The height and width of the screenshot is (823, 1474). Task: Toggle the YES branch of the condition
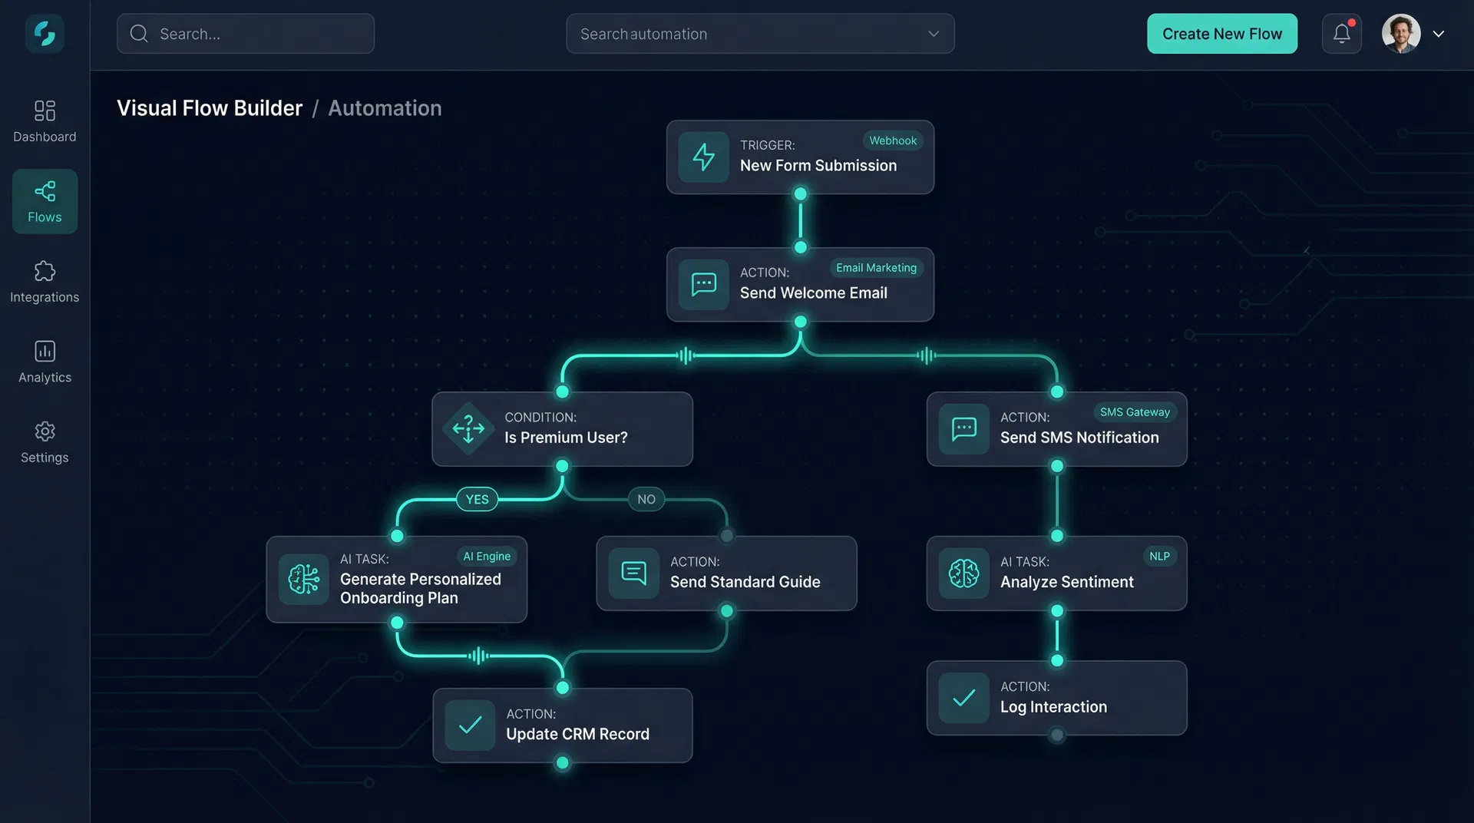click(477, 499)
